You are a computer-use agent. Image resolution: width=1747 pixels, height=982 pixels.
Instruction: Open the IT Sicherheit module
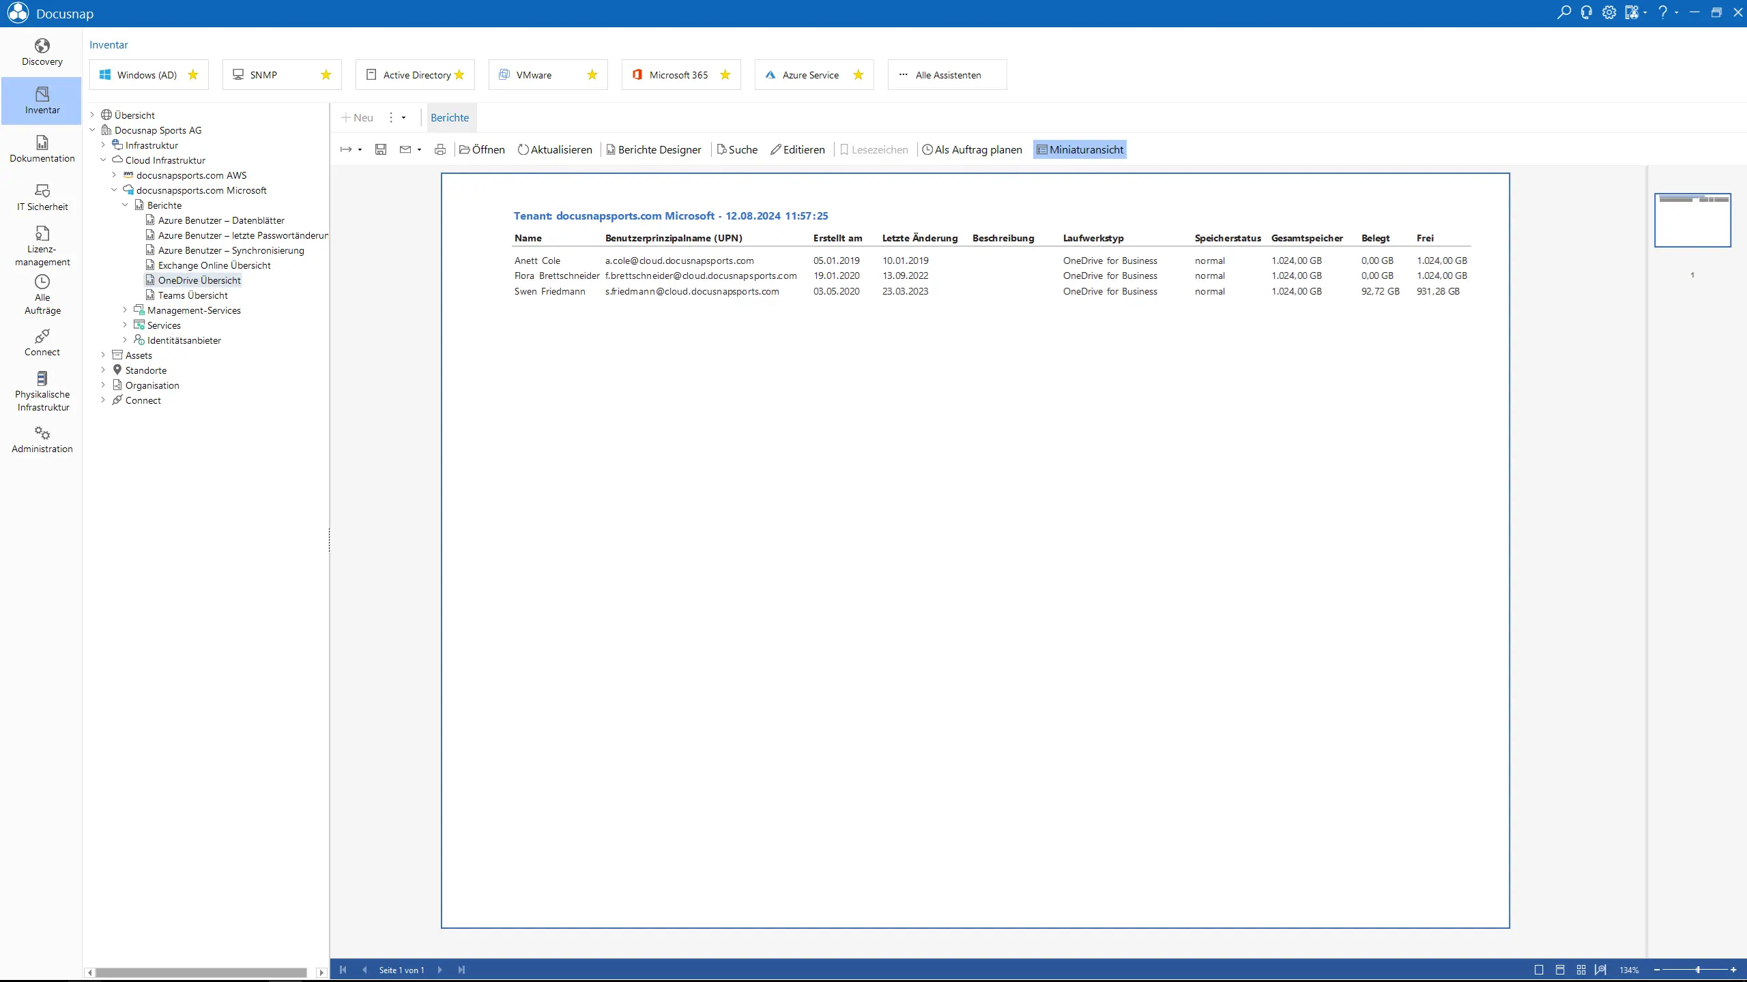tap(42, 197)
